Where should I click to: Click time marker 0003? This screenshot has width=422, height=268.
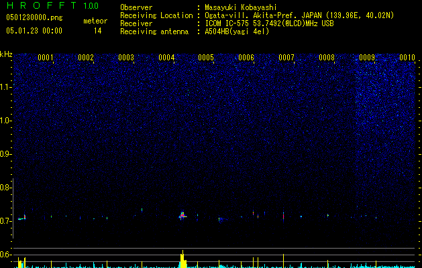[x=126, y=58]
